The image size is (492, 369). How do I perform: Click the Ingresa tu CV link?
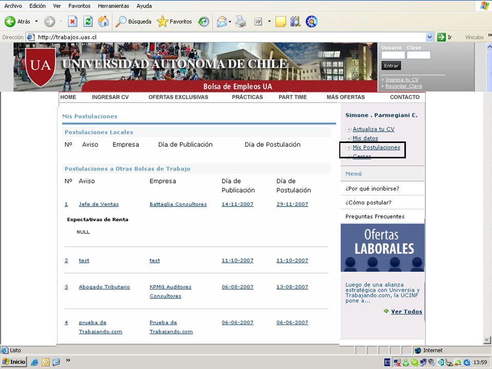pos(402,80)
